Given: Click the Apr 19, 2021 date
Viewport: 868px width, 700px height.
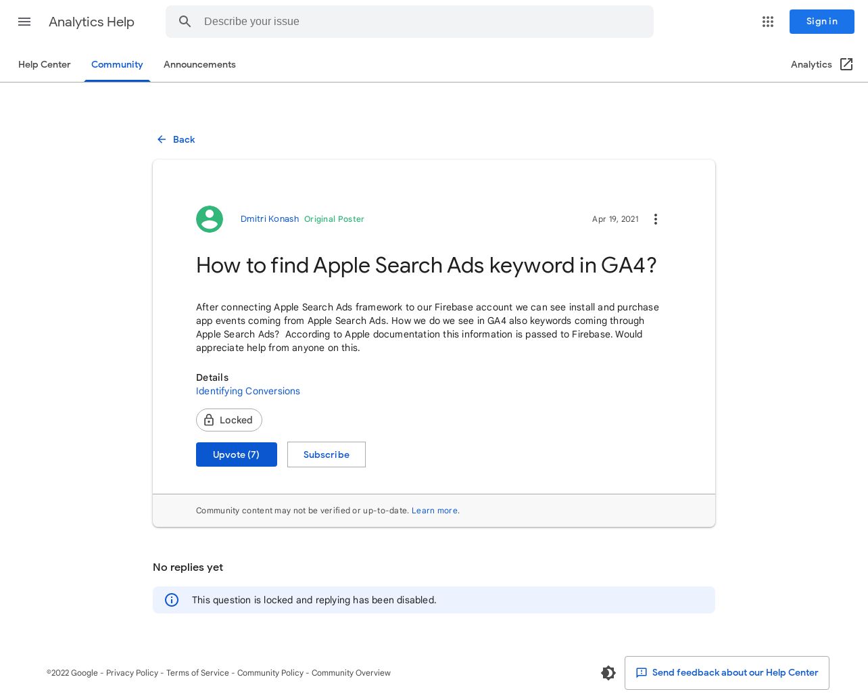Looking at the screenshot, I should tap(615, 219).
